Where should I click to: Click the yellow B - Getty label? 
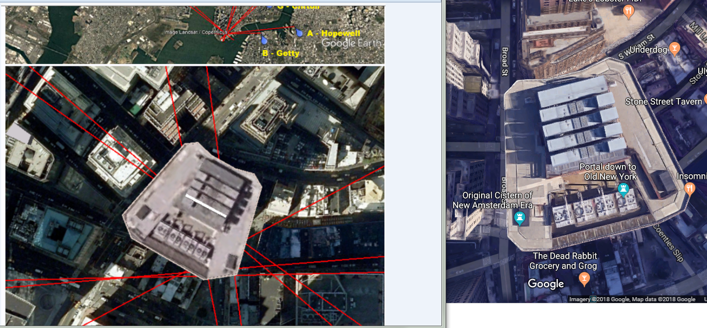tap(281, 54)
